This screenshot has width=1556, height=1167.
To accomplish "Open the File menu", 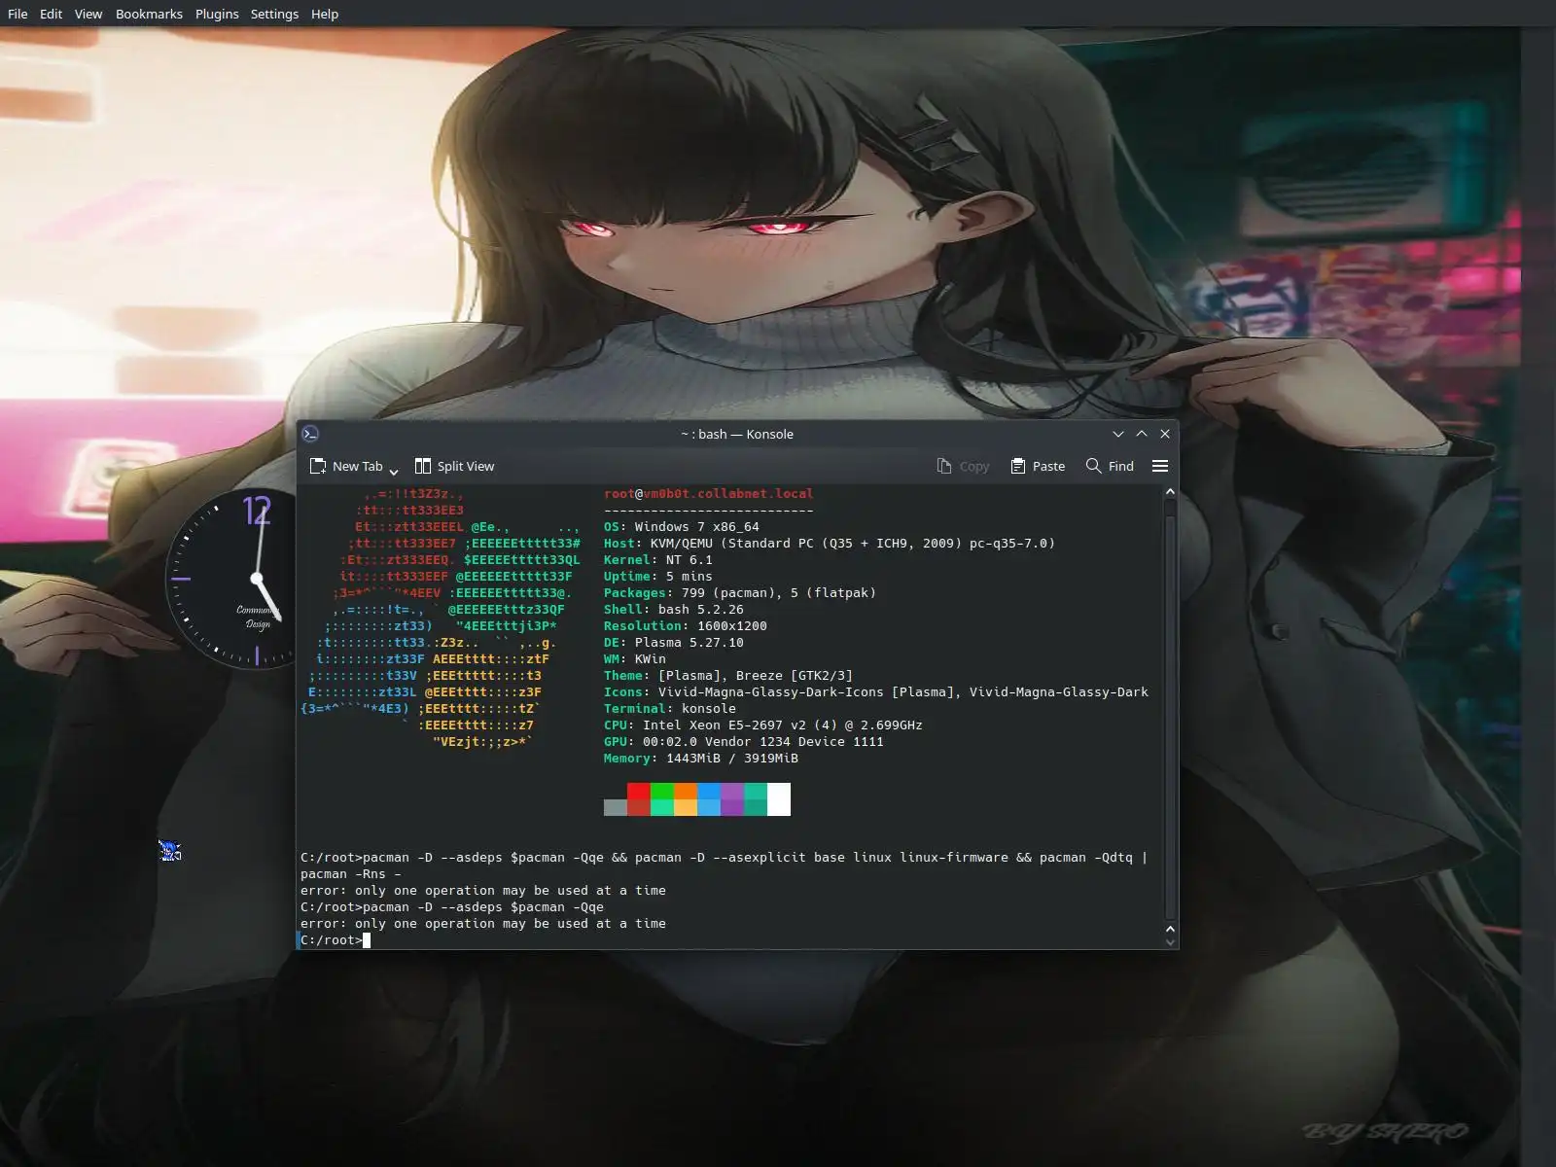I will coord(18,14).
